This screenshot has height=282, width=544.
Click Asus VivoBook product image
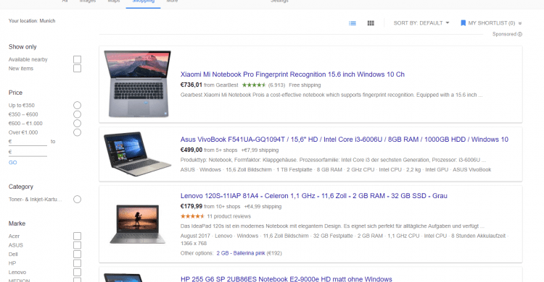coord(137,154)
